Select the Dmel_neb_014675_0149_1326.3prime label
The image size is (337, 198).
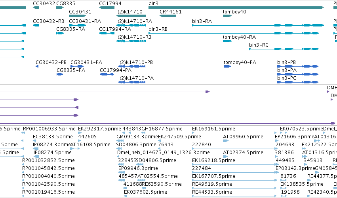click(x=164, y=153)
